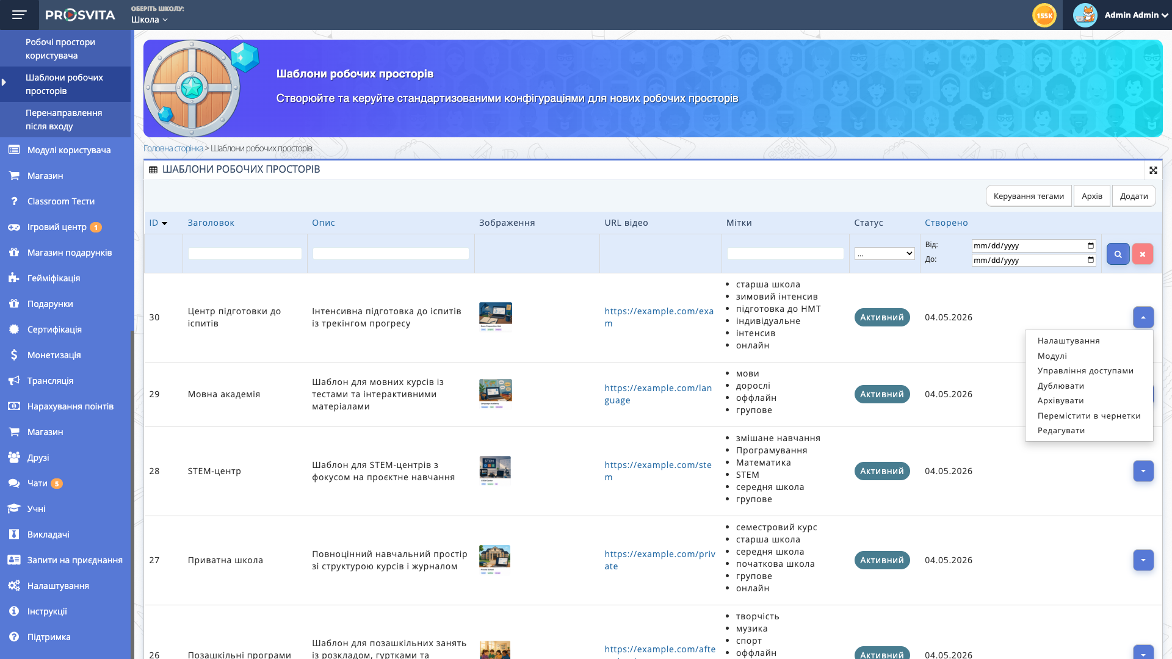Choose Перемістити в чернетки menu entry

tap(1088, 416)
